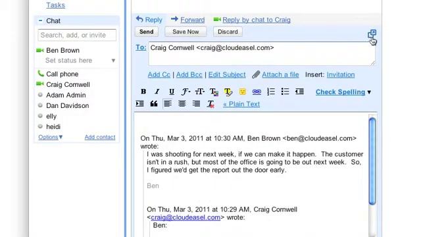Apply block quote formatting
This screenshot has height=237, width=421.
point(154,104)
